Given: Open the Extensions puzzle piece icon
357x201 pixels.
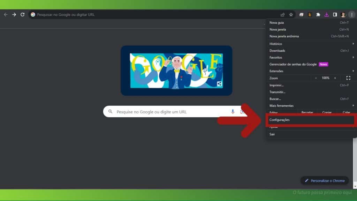Looking at the screenshot, I should pos(318,15).
